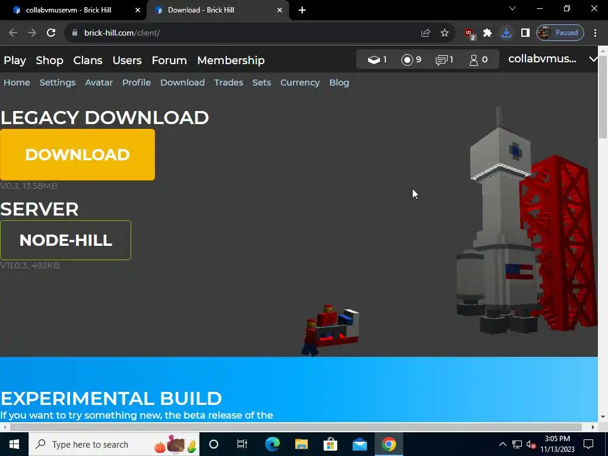Open the Windows Start menu
This screenshot has width=608, height=456.
pos(14,444)
